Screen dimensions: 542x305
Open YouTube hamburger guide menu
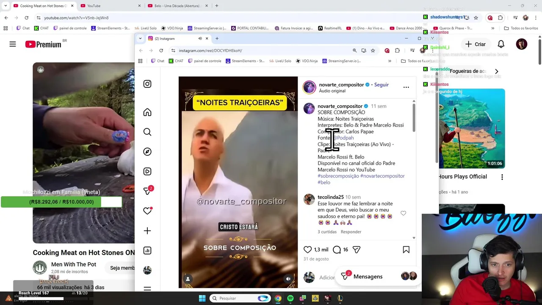pyautogui.click(x=13, y=44)
